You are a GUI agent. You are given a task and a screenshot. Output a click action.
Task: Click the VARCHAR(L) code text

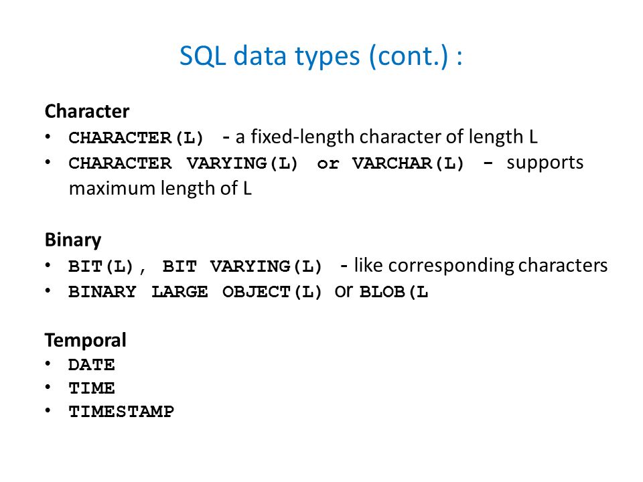pyautogui.click(x=408, y=163)
